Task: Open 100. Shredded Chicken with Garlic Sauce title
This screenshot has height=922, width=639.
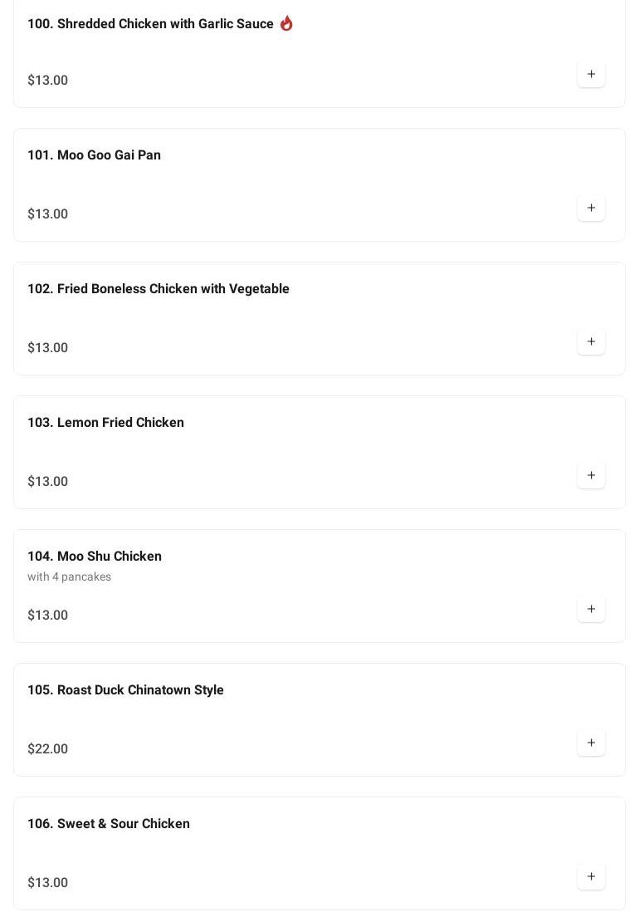Action: tap(150, 24)
